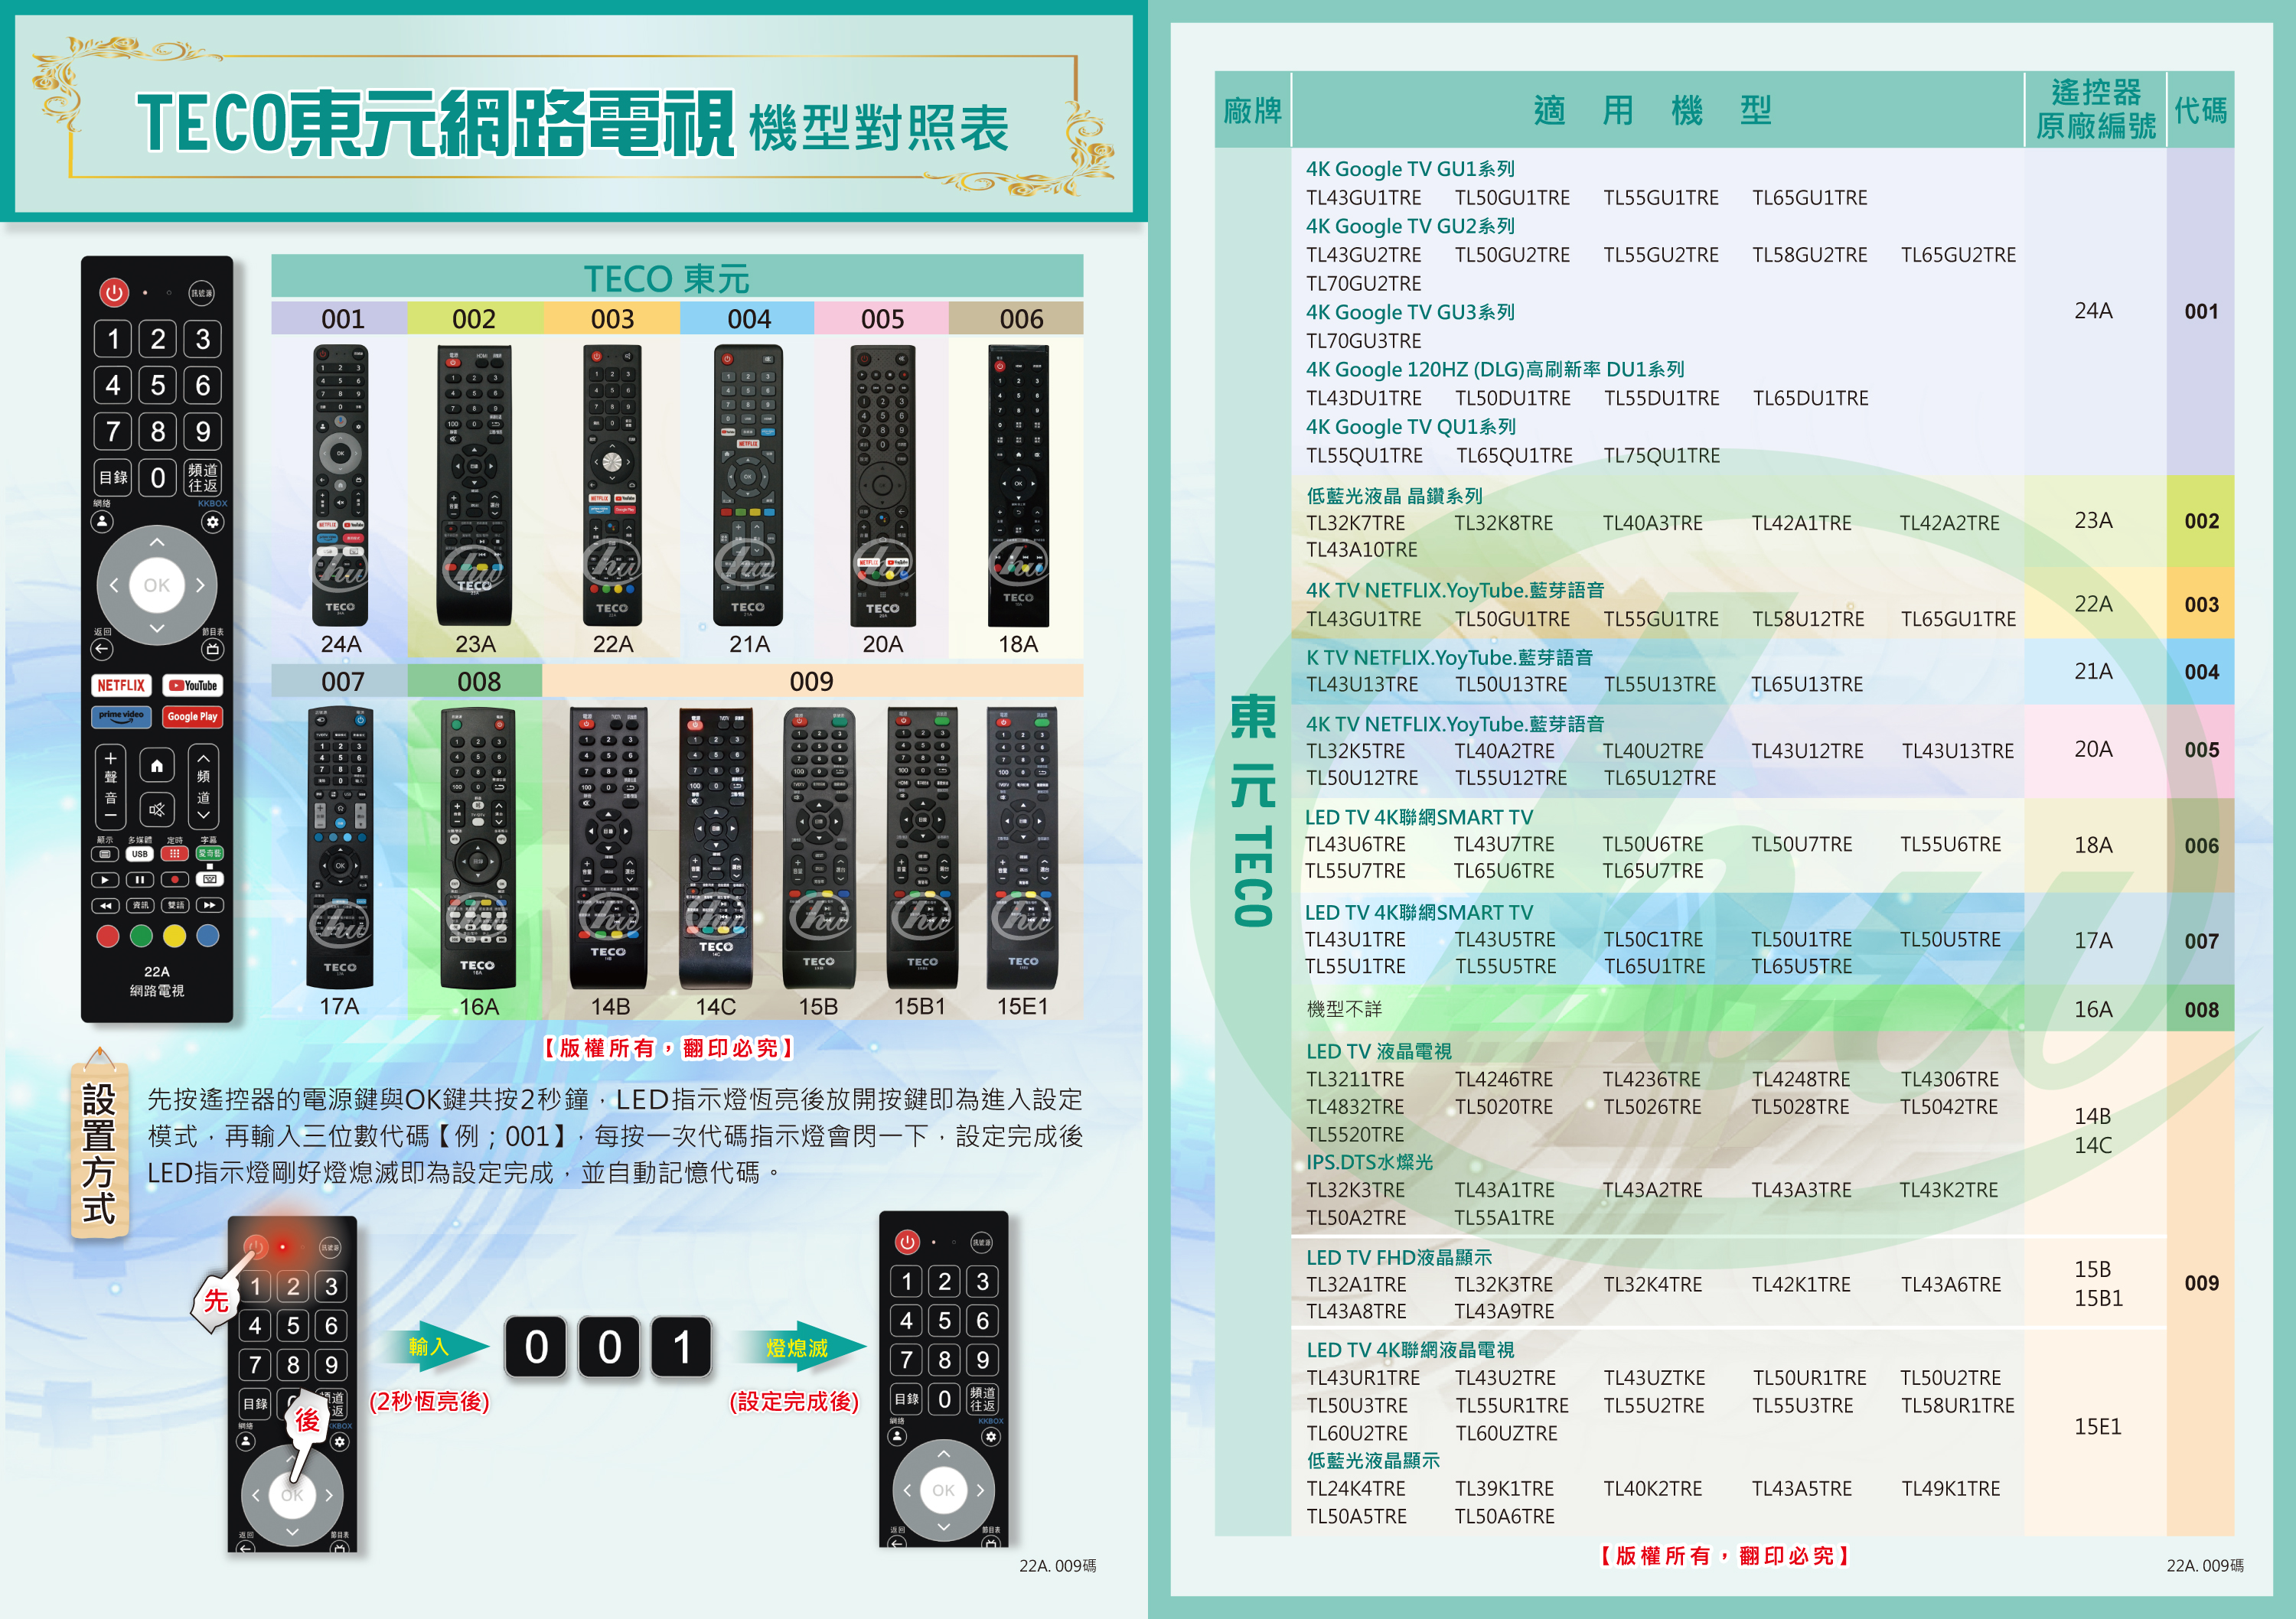Select the 24A remote photo under code 001
2296x1619 pixels.
(x=340, y=485)
